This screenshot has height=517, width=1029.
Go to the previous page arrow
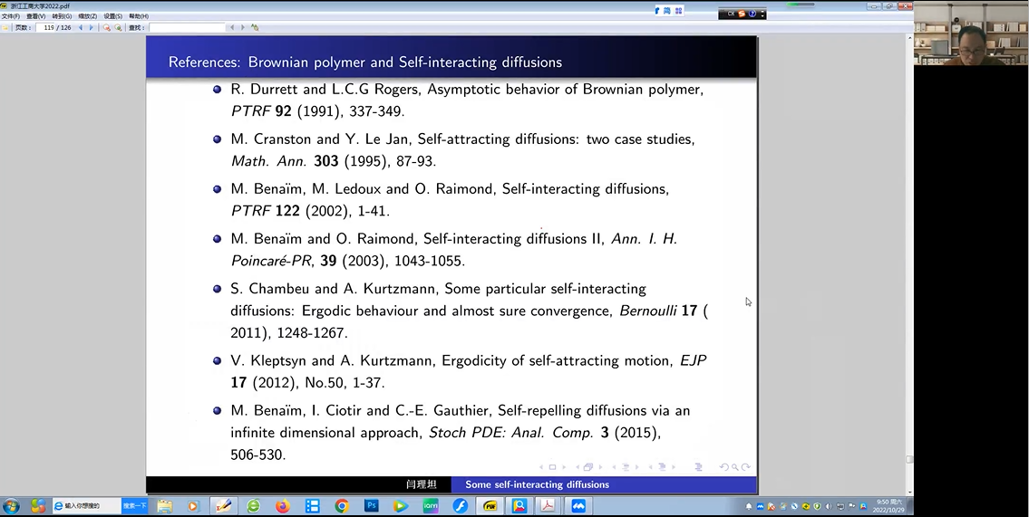click(x=80, y=28)
